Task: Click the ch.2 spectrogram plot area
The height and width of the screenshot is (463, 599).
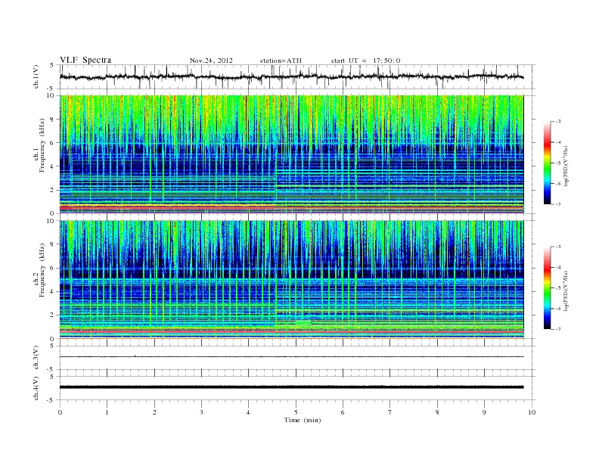Action: 291,280
